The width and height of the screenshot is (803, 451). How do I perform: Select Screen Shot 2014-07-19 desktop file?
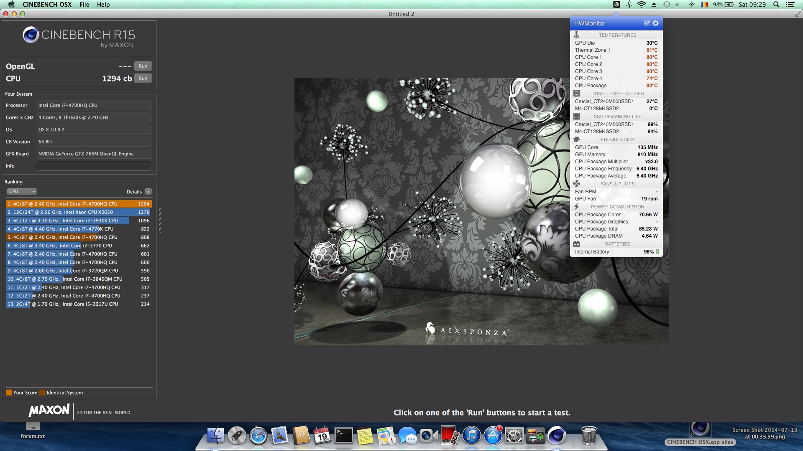765,433
